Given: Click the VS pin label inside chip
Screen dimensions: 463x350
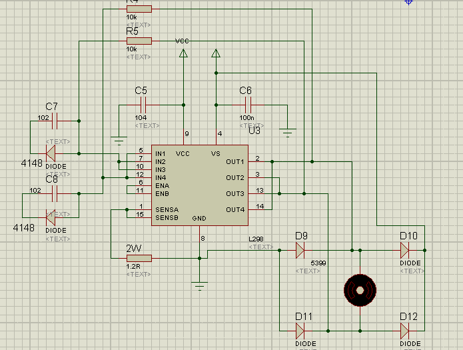Looking at the screenshot, I should tap(216, 154).
